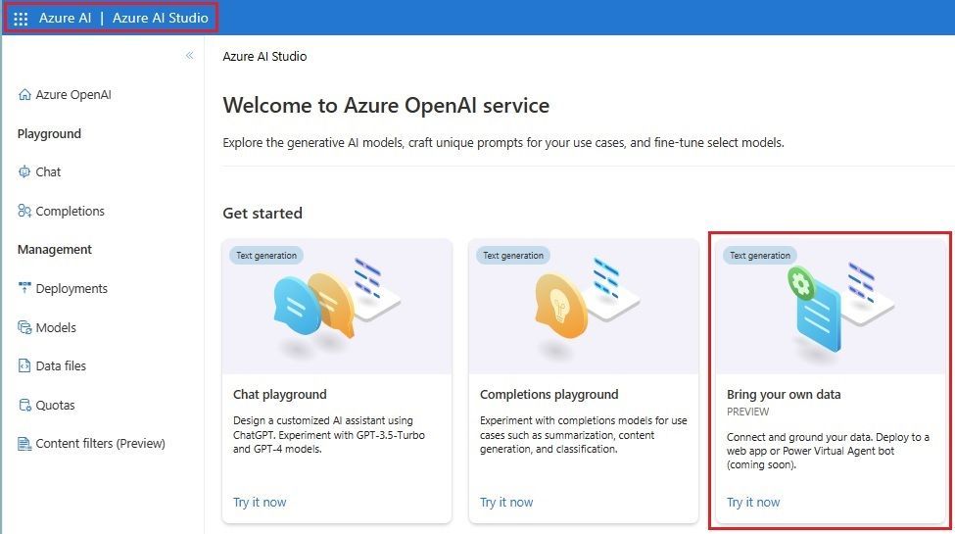The height and width of the screenshot is (534, 955).
Task: Click the Completions sidebar icon
Action: 24,212
